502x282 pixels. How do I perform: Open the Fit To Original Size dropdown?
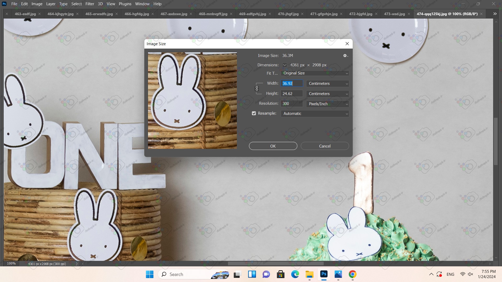click(x=315, y=73)
